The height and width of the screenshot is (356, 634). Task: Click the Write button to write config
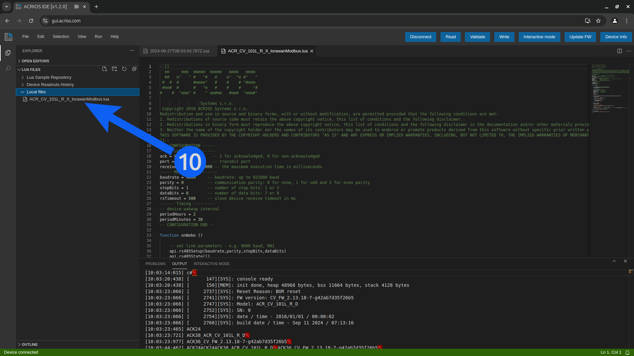(504, 37)
